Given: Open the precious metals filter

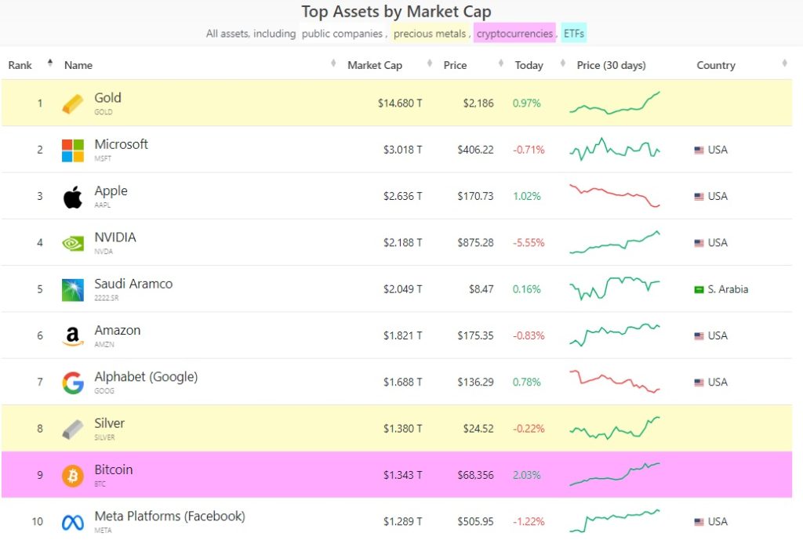Looking at the screenshot, I should (429, 34).
